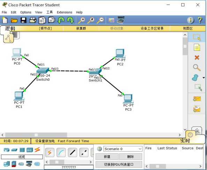Open the Edit menu

pyautogui.click(x=14, y=12)
